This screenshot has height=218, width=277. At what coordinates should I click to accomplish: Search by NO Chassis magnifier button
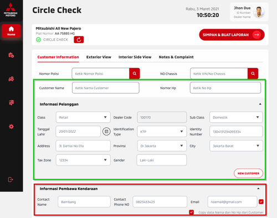point(253,74)
